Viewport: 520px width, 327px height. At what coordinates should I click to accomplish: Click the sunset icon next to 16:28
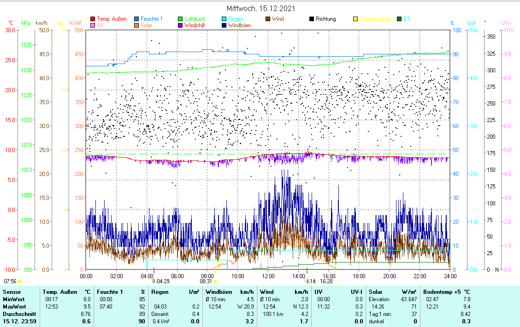pos(336,281)
